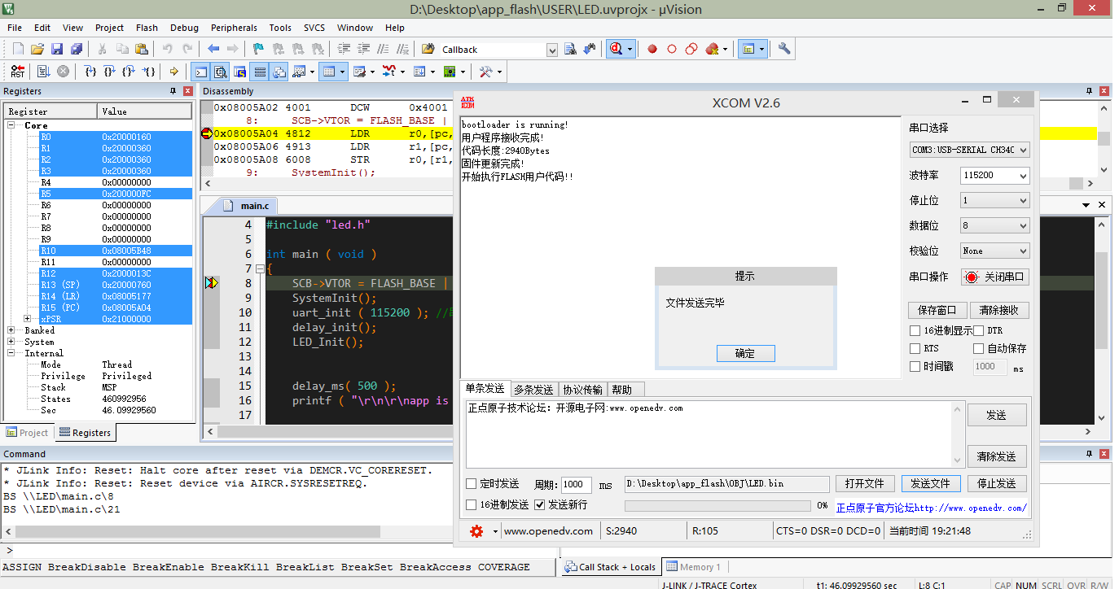
Task: Enable the 时间戳 timestamp checkbox
Action: pyautogui.click(x=915, y=367)
